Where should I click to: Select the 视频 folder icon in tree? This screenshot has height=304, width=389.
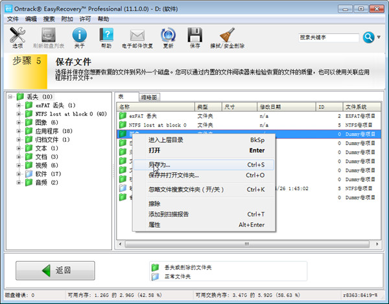tap(29, 165)
